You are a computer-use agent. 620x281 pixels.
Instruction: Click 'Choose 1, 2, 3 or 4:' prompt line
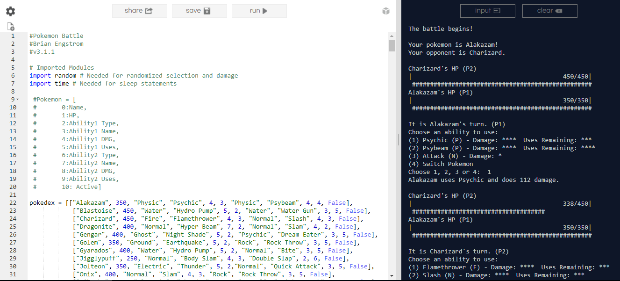pyautogui.click(x=450, y=172)
